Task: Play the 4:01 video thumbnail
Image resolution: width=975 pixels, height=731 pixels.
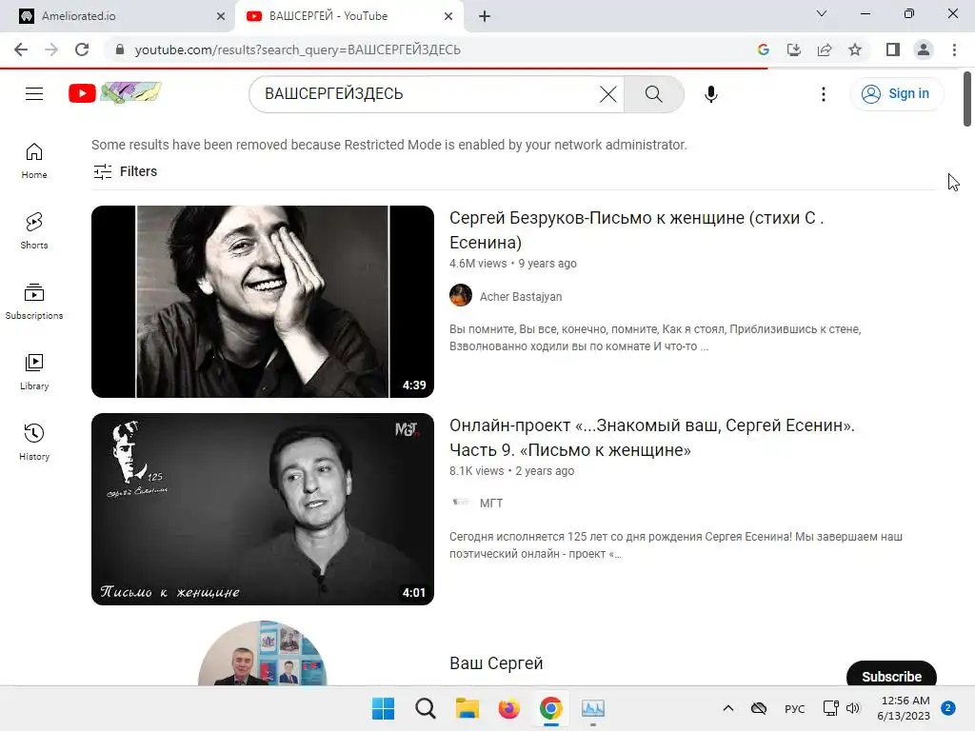Action: [263, 509]
